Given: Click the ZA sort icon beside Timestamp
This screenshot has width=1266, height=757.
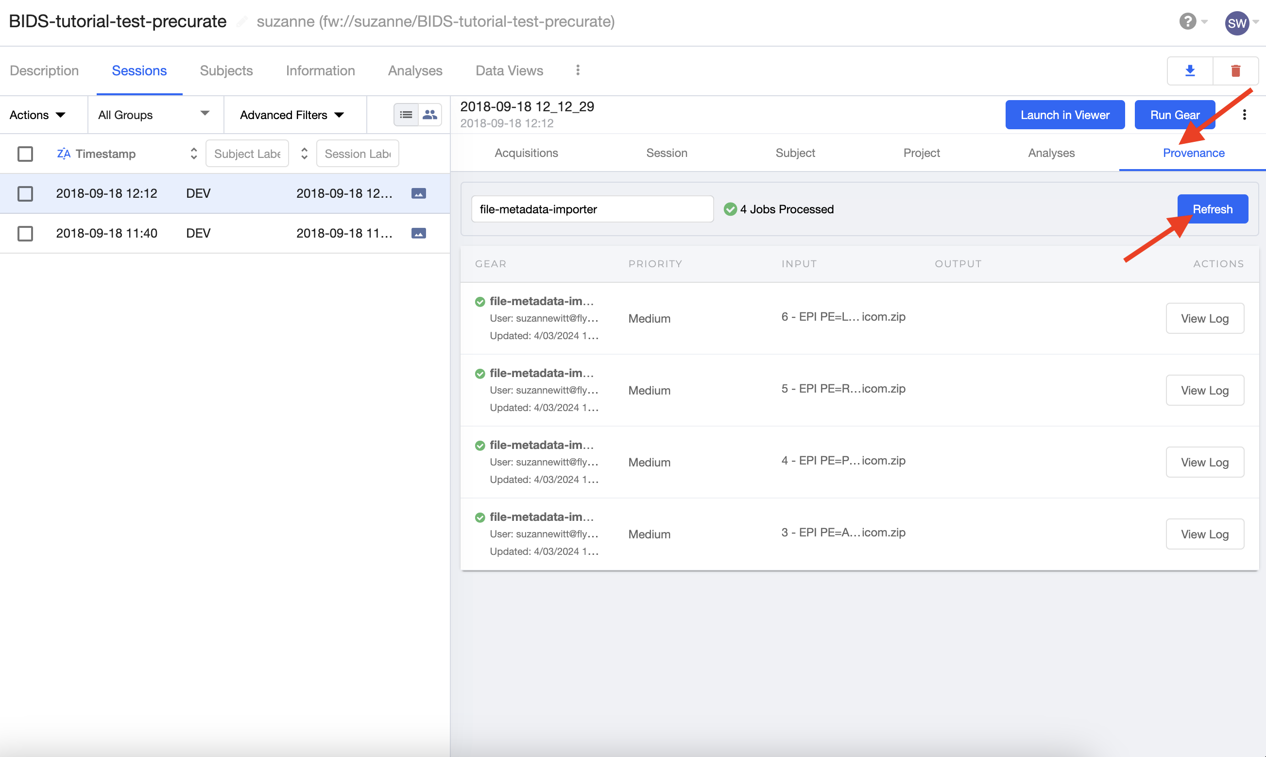Looking at the screenshot, I should [63, 154].
